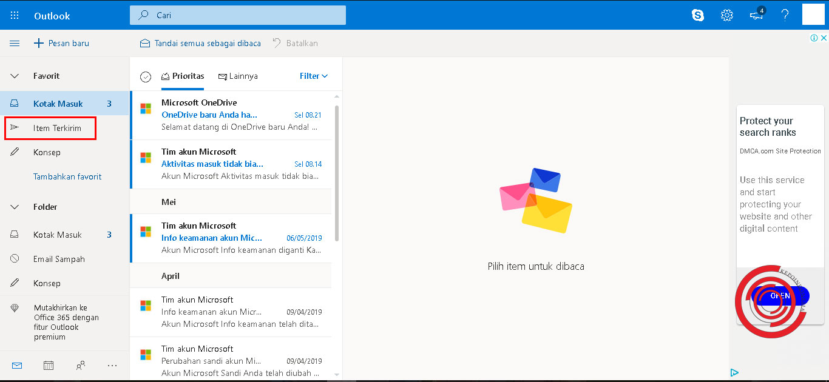829x382 pixels.
Task: Click the Microsoft OneDrive sender logo
Action: point(146,109)
